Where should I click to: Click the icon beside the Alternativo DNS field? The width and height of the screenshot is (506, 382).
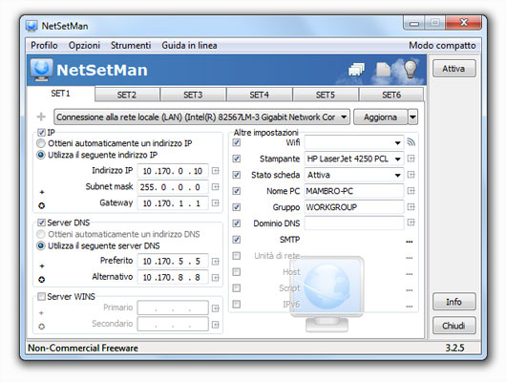pos(215,277)
